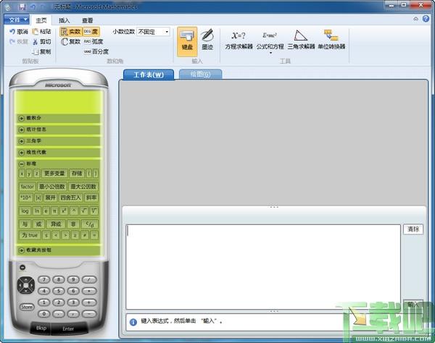Click in the expression input box

click(x=263, y=266)
